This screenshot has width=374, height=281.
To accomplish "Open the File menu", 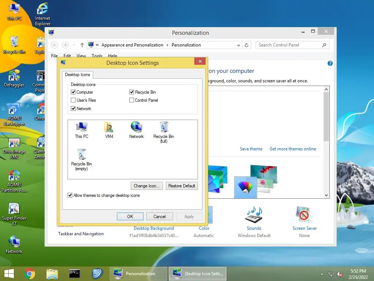I will coord(54,56).
